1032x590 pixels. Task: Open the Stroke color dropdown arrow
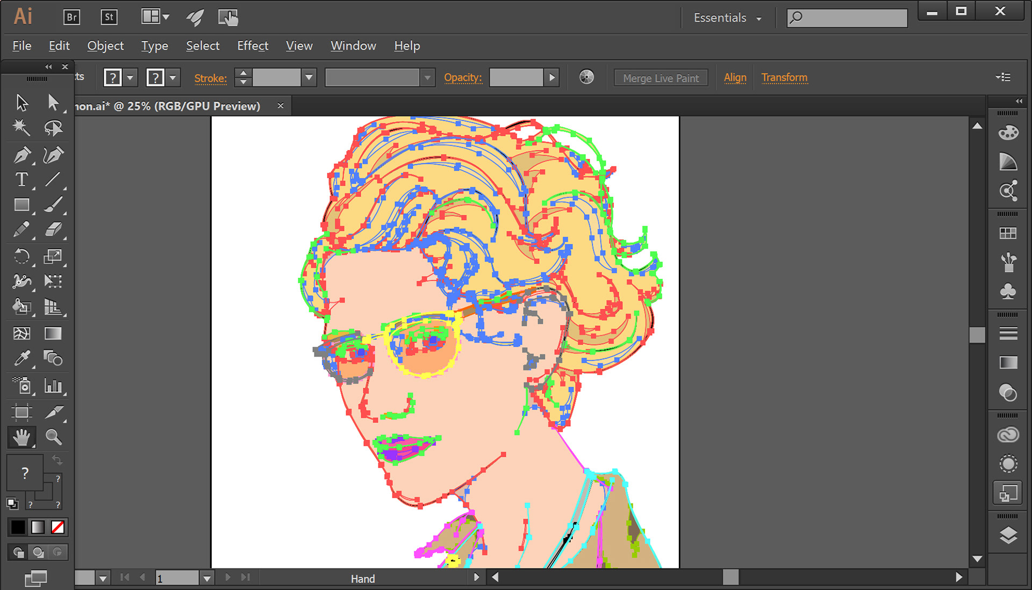[x=173, y=77]
